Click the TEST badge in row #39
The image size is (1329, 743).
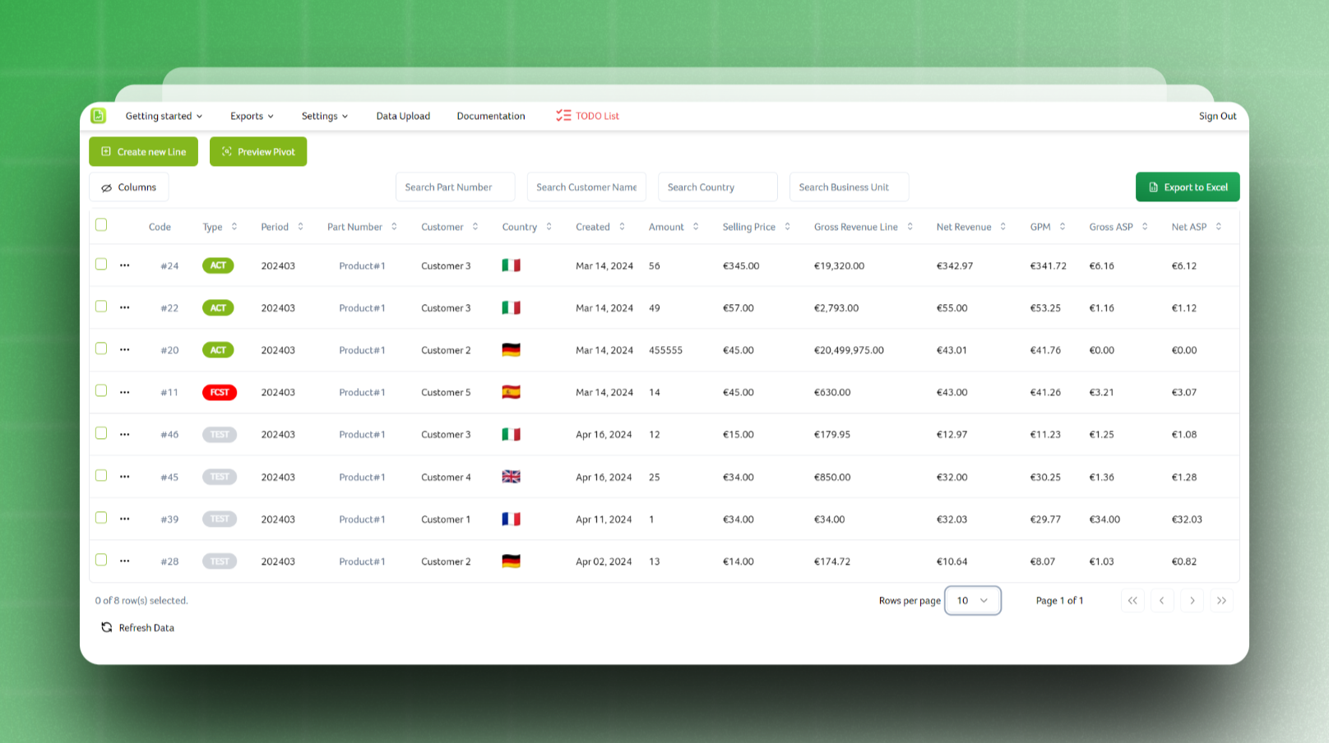click(220, 519)
